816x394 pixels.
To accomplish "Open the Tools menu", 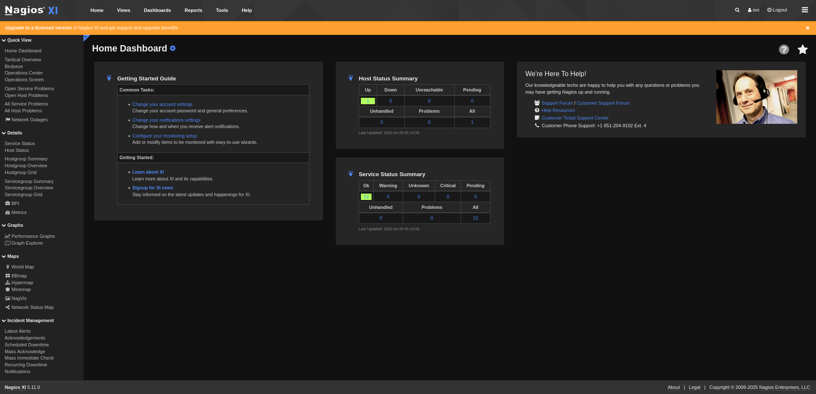I will click(x=222, y=10).
